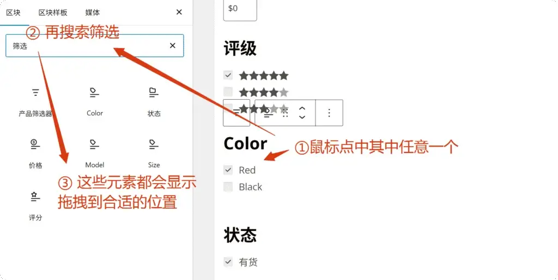The image size is (558, 280).
Task: Select the Size filter block icon
Action: (154, 144)
